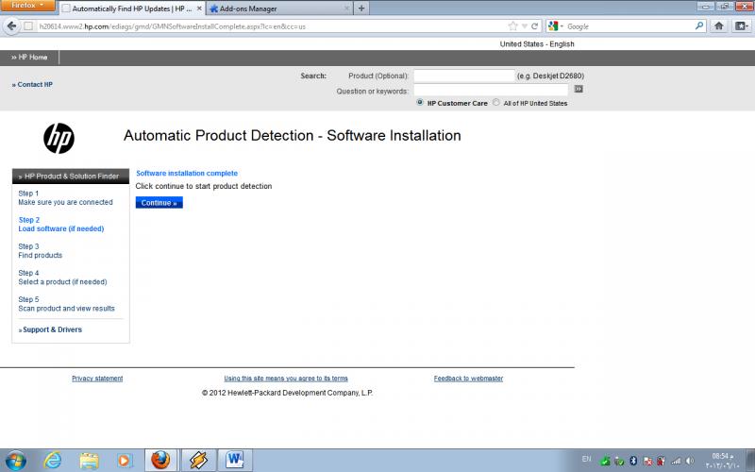The height and width of the screenshot is (472, 755).
Task: Open the Windows Start button
Action: (15, 461)
